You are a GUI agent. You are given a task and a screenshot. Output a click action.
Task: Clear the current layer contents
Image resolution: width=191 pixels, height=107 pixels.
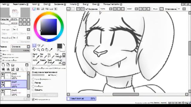click(13, 69)
